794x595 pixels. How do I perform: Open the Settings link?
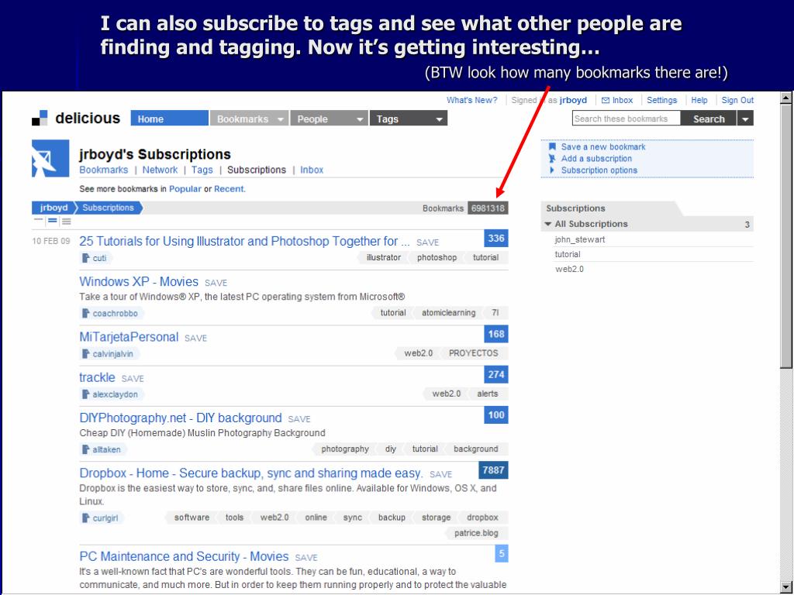pyautogui.click(x=662, y=100)
